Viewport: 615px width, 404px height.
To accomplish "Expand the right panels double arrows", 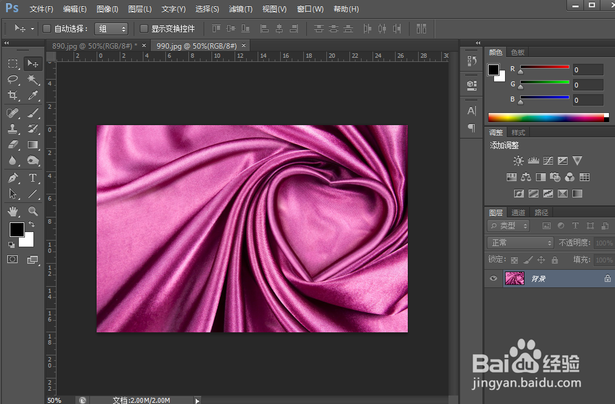I will pos(478,43).
